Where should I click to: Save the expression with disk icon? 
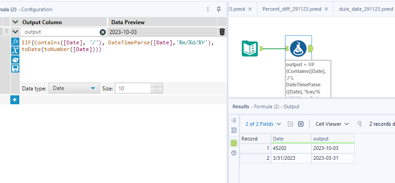[x=15, y=68]
